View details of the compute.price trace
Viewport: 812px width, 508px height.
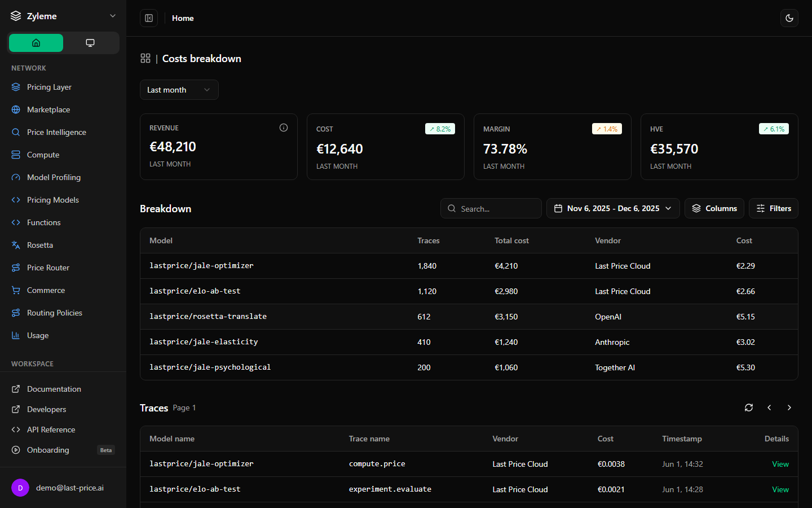coord(780,464)
